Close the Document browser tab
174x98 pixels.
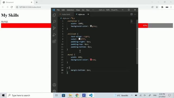32,2
